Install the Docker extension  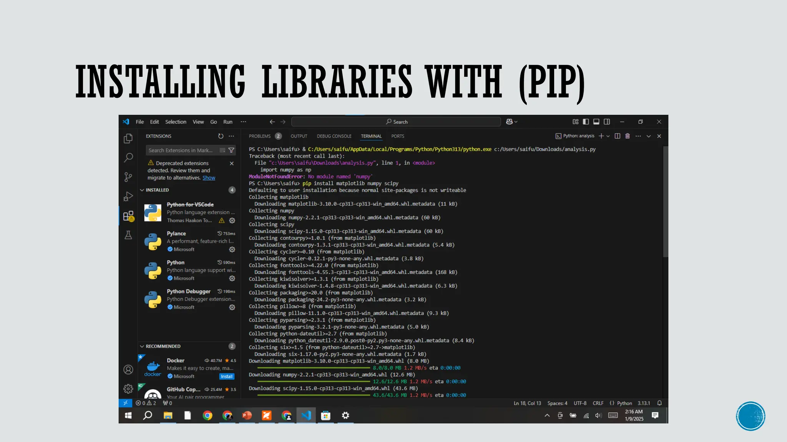(x=227, y=376)
